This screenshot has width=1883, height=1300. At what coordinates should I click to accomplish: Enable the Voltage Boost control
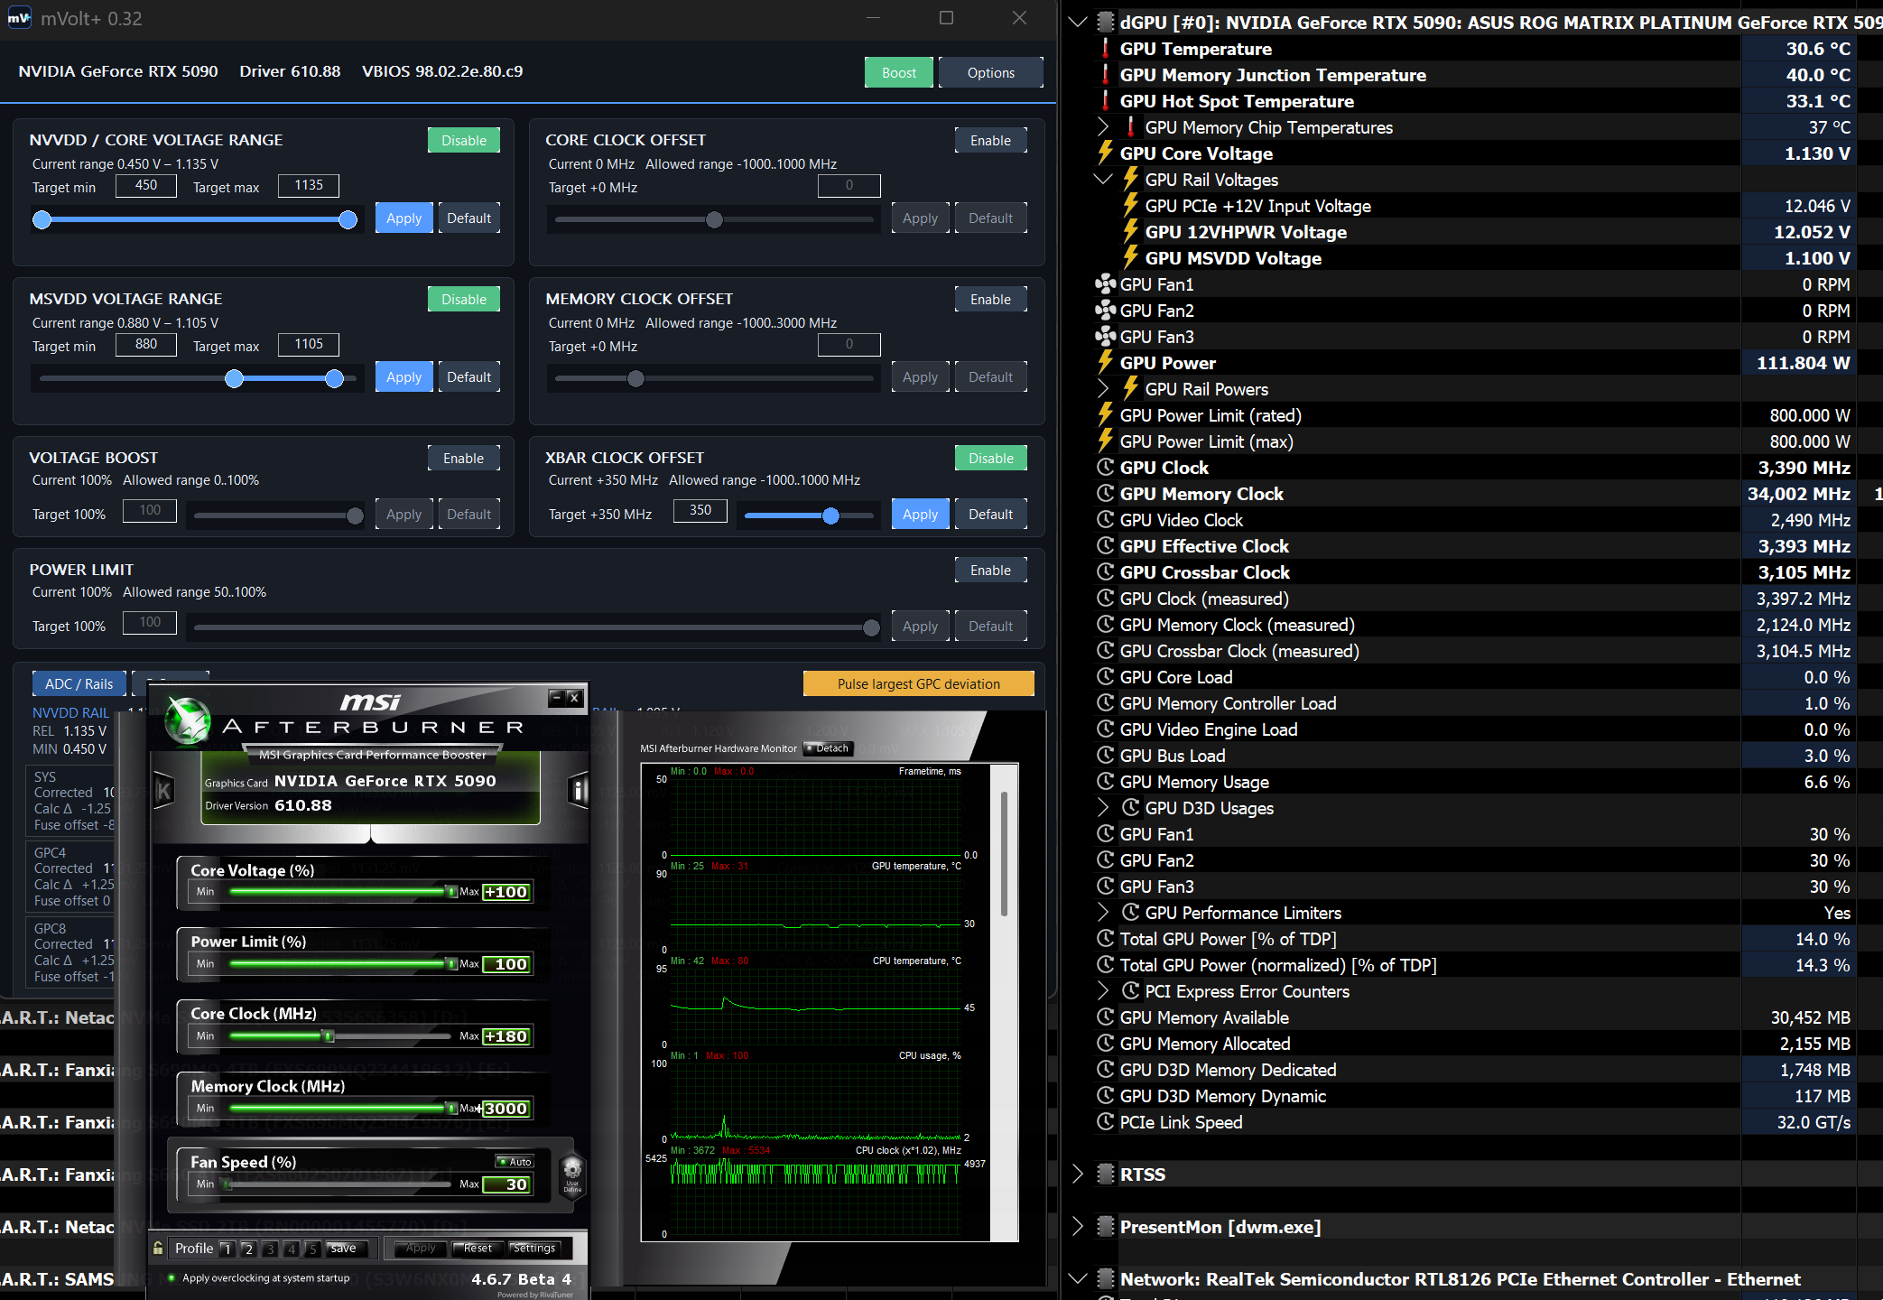pyautogui.click(x=464, y=459)
